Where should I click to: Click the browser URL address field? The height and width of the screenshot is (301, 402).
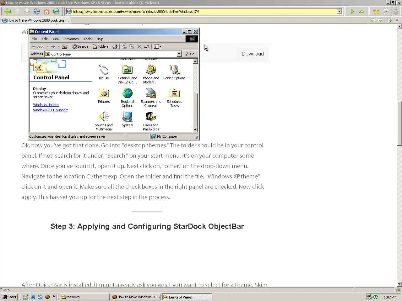[x=204, y=11]
